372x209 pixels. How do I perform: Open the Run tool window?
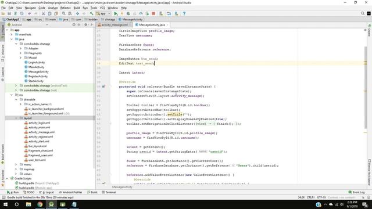pyautogui.click(x=13, y=192)
